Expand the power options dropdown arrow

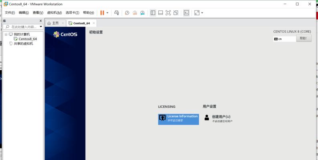(107, 13)
